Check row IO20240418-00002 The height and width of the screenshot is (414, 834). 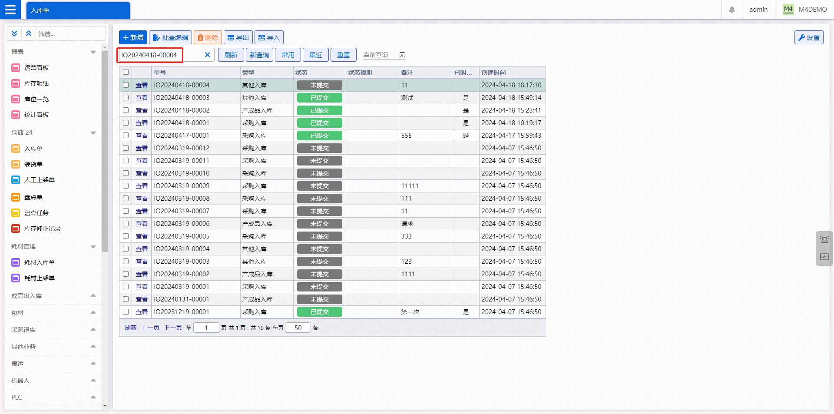126,110
